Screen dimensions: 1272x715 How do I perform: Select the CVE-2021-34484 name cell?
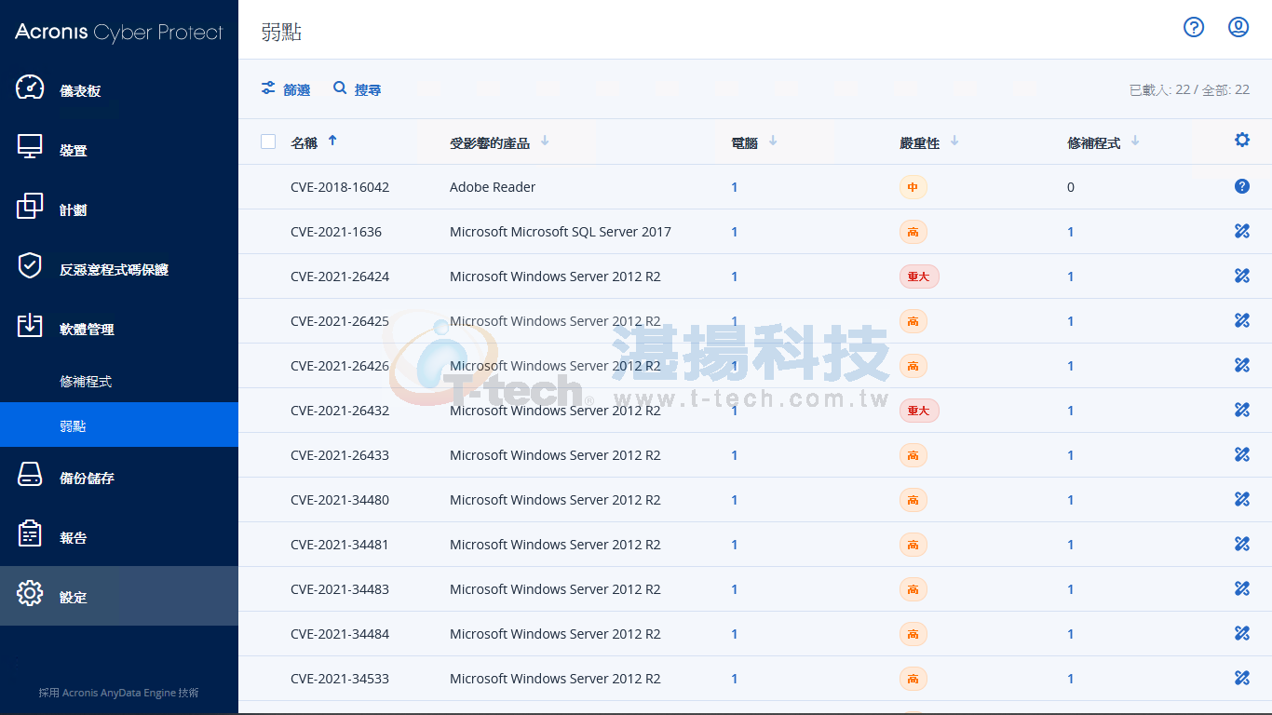click(340, 634)
